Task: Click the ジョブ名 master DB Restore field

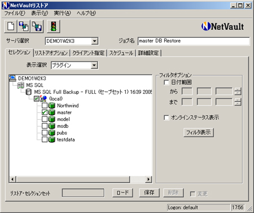Action: (194, 41)
